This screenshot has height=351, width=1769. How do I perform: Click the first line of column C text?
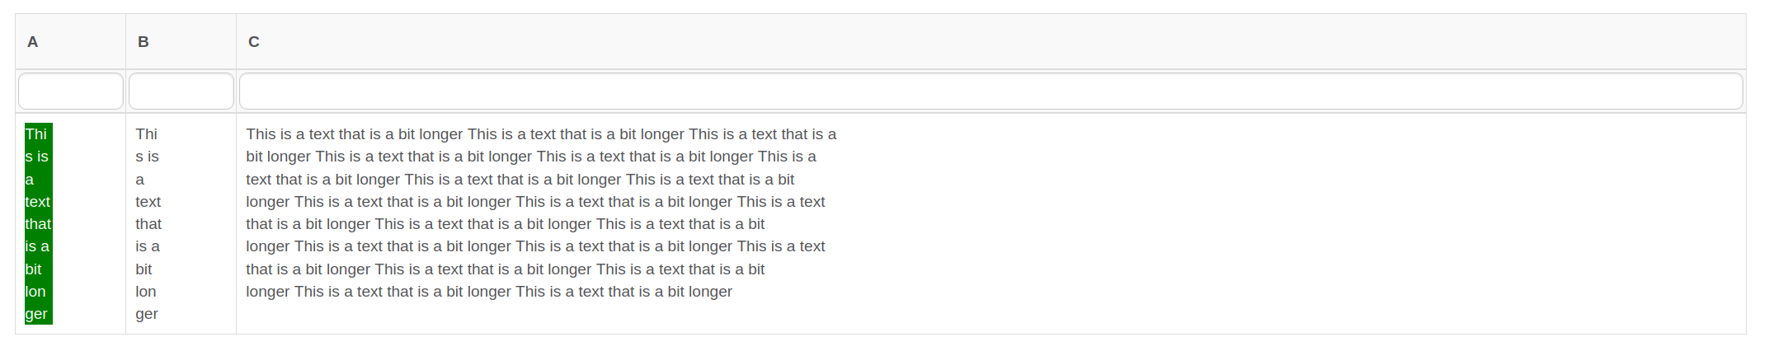tap(541, 134)
